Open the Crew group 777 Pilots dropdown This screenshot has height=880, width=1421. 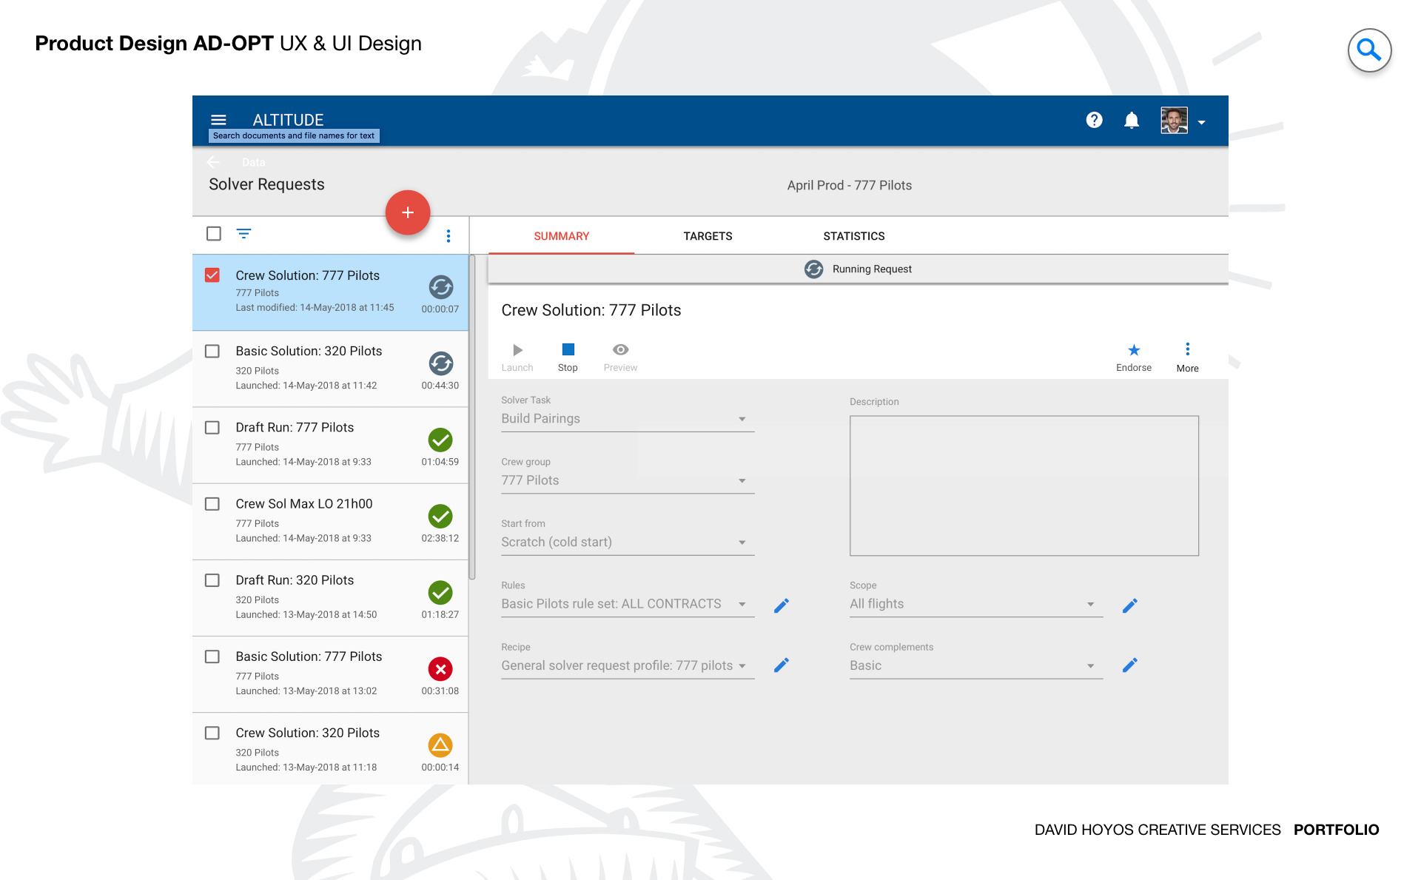[628, 480]
